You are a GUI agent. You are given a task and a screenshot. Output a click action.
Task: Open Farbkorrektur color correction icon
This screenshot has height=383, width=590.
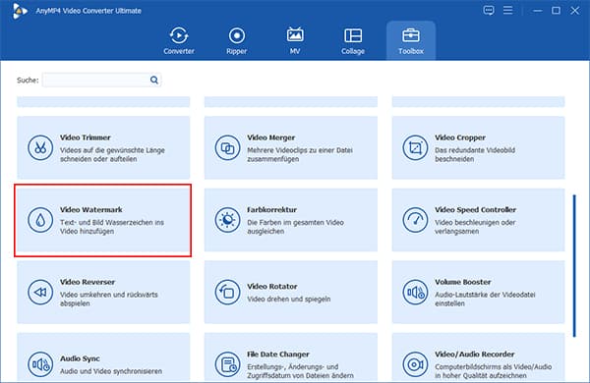[x=227, y=220]
